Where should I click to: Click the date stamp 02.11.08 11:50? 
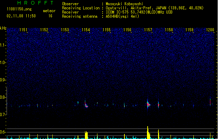(x=21, y=16)
